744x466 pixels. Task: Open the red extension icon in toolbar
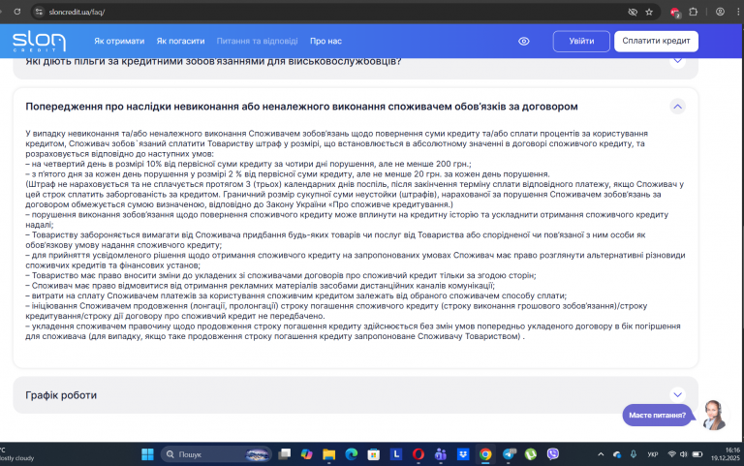(675, 13)
